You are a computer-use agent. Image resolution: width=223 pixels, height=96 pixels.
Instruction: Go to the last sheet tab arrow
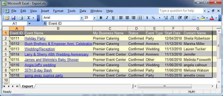(x=17, y=86)
